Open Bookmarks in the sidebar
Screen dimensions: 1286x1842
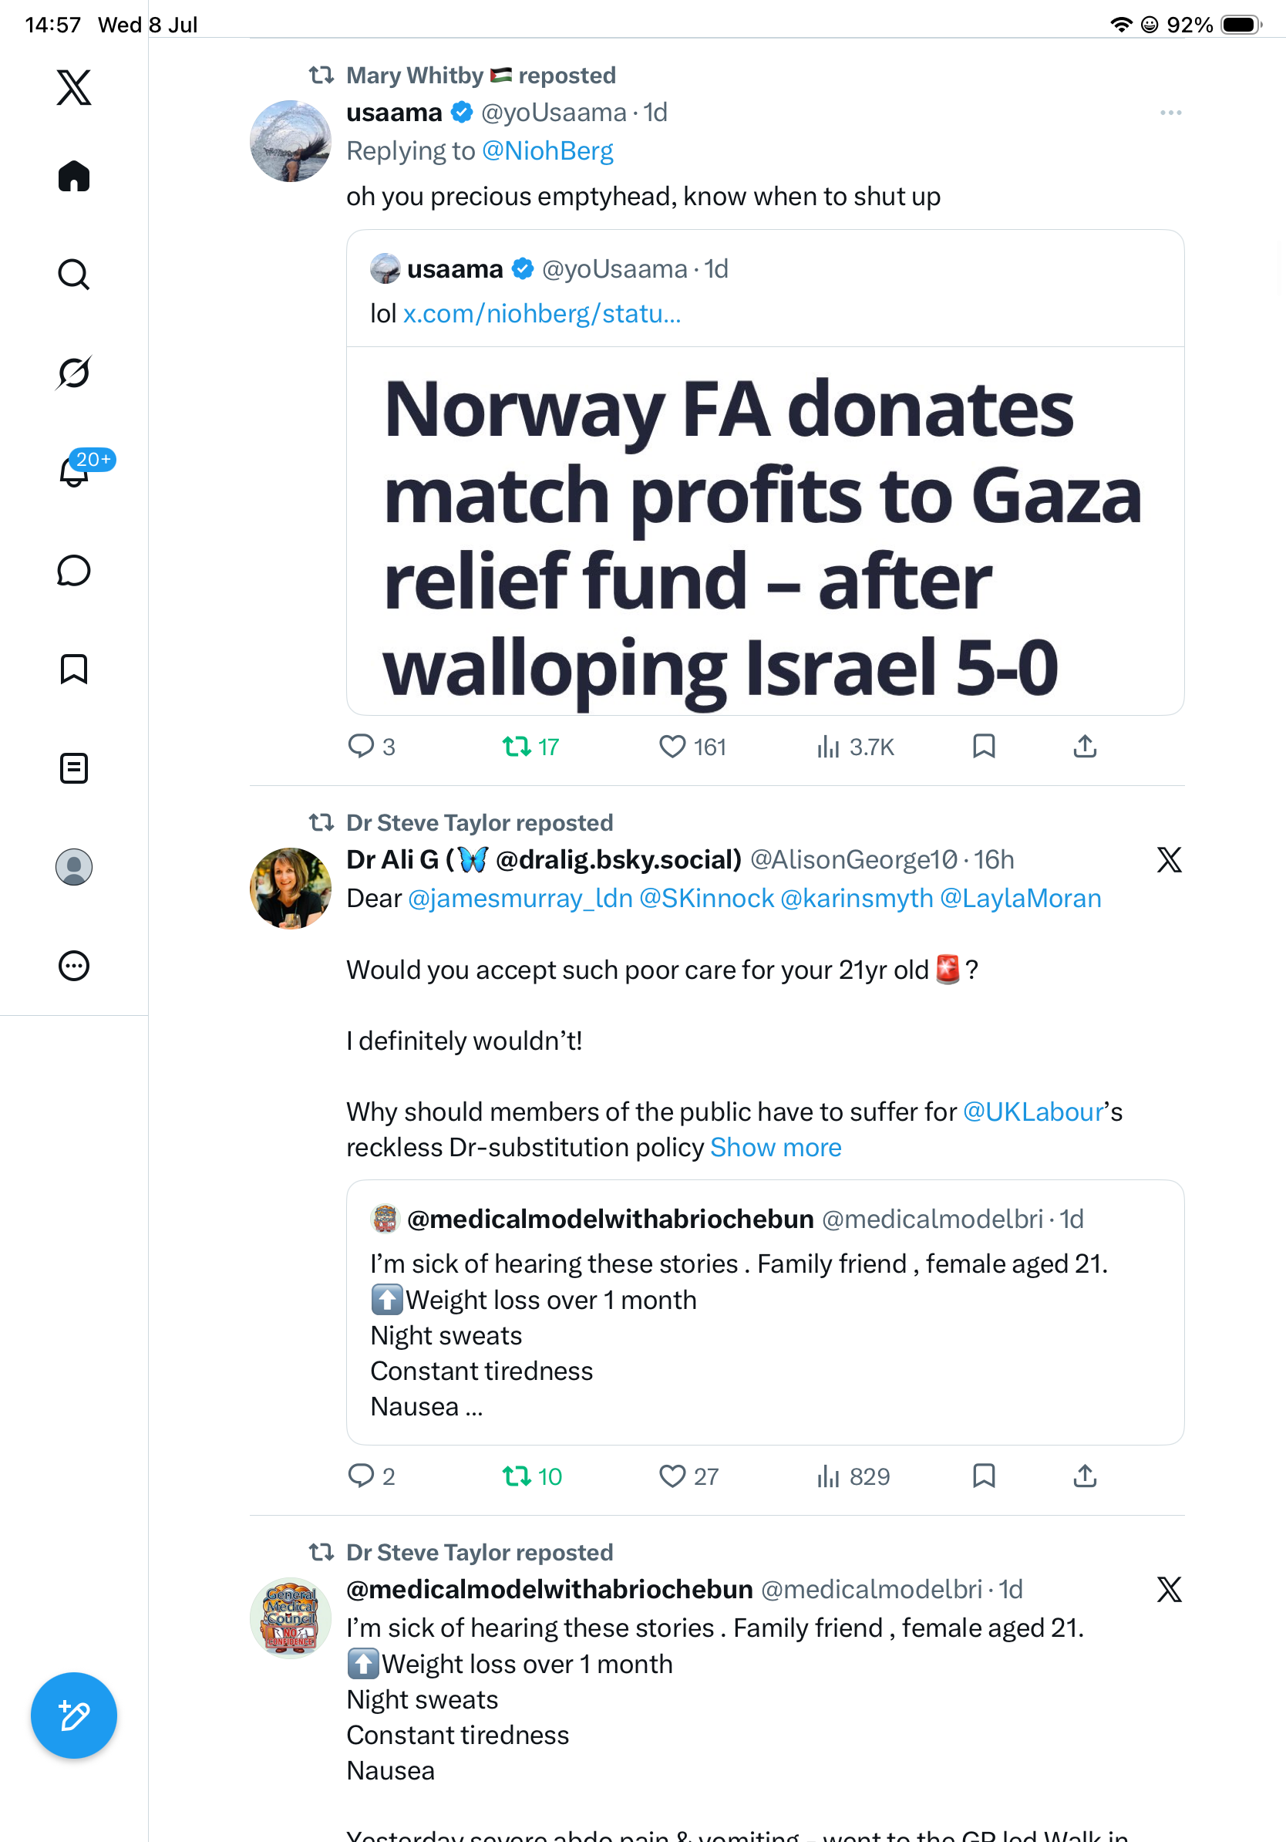coord(74,669)
